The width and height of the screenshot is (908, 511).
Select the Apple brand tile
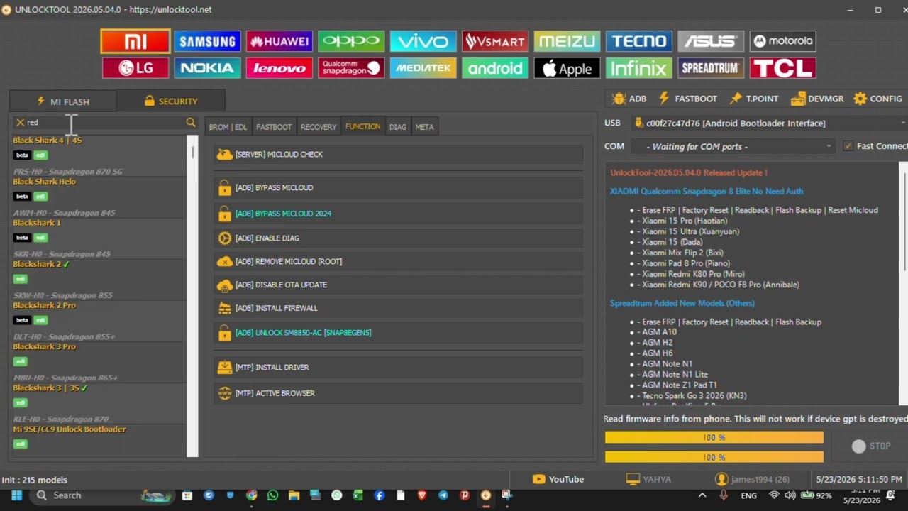point(567,68)
